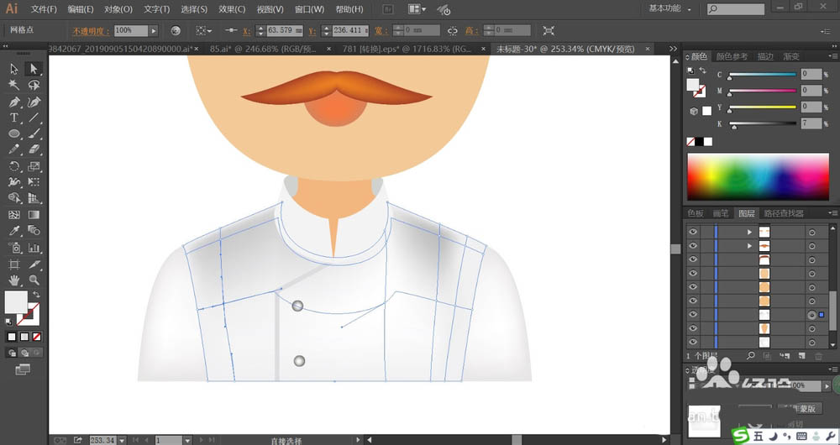Screen dimensions: 840x445
Task: Pick the Type tool
Action: 14,118
